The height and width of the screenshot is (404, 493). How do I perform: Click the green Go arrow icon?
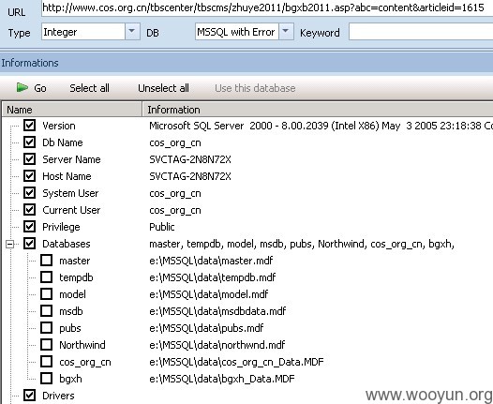click(x=22, y=87)
